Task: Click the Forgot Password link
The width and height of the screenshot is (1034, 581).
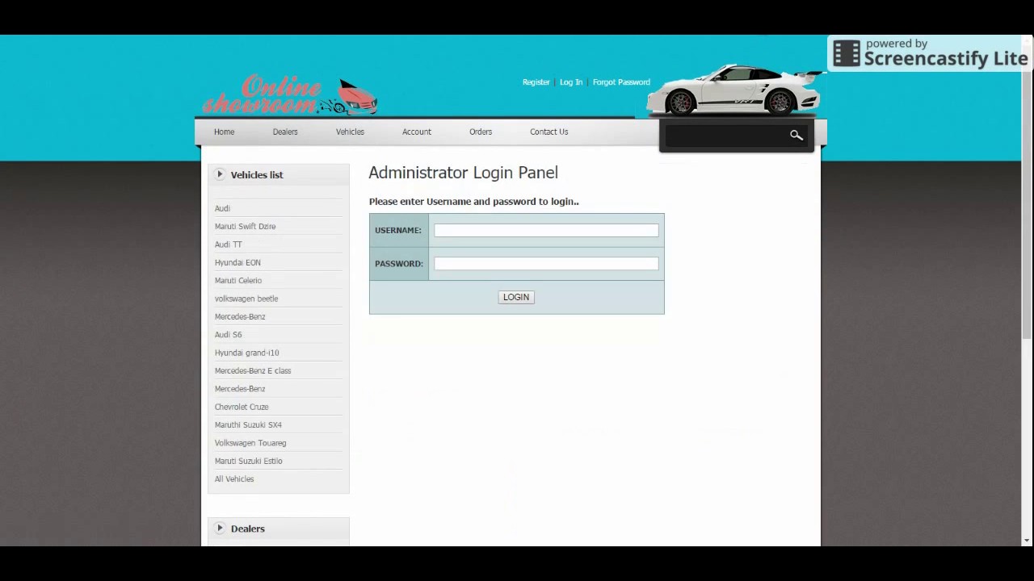Action: point(621,82)
